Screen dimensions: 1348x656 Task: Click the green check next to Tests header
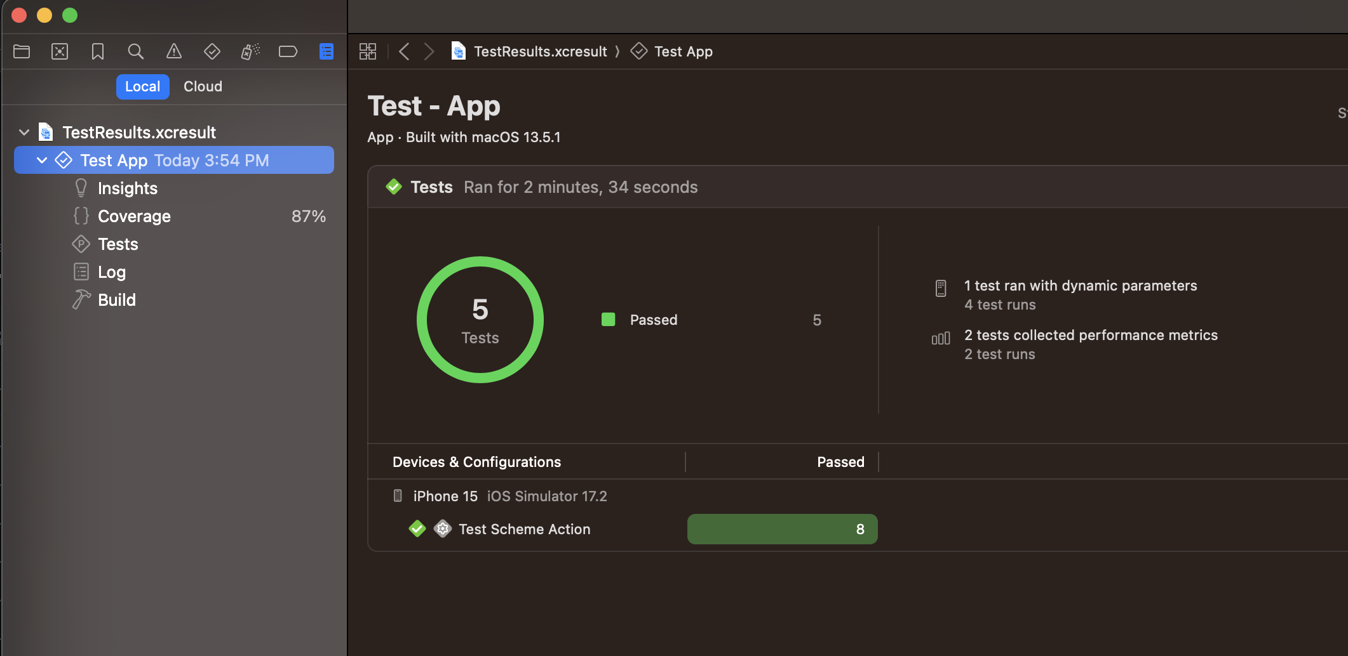(394, 187)
